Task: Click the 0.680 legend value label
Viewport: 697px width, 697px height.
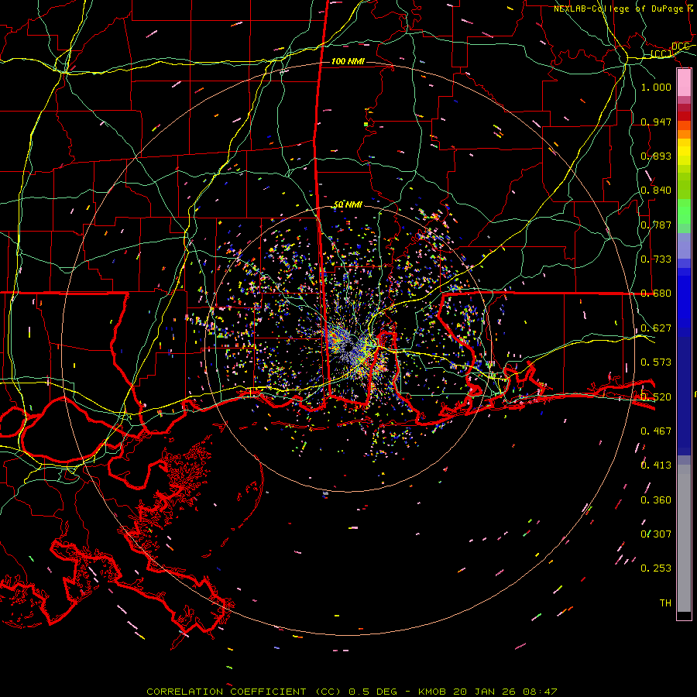Action: pos(656,294)
